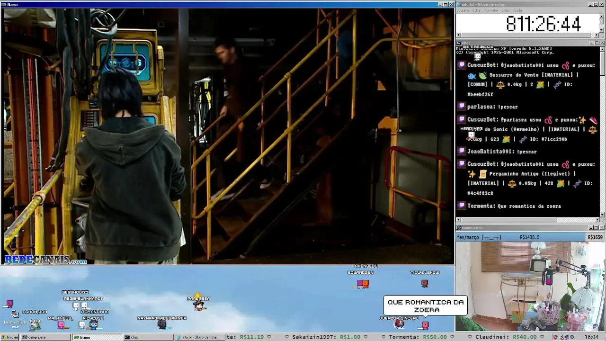Click the R$1438.5 progress bar value in the camera window
606x341 pixels.
point(529,237)
